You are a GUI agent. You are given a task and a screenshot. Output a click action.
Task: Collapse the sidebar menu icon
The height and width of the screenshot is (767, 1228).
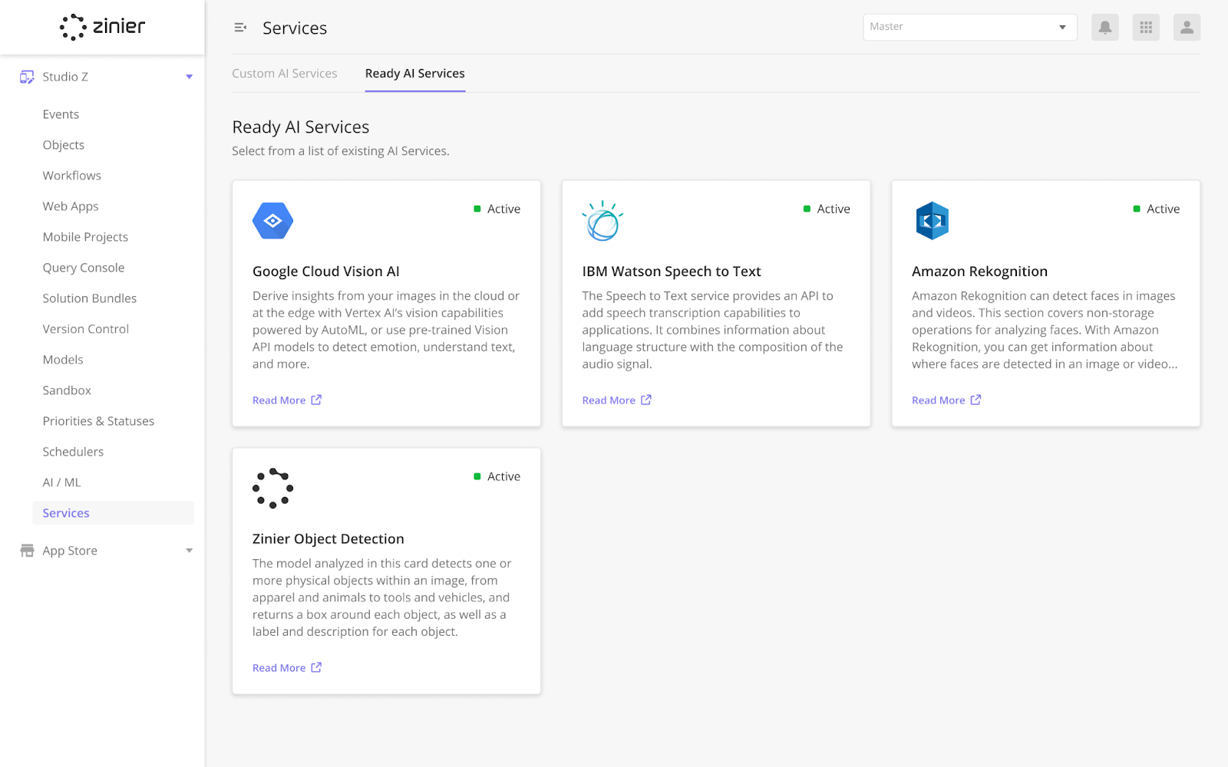click(x=240, y=28)
